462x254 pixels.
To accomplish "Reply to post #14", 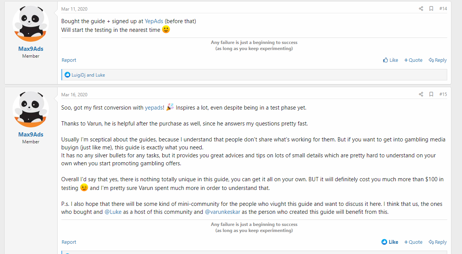I will coord(438,60).
